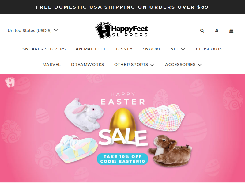
Task: Click the golden Easter egg in banner
Action: point(123,124)
